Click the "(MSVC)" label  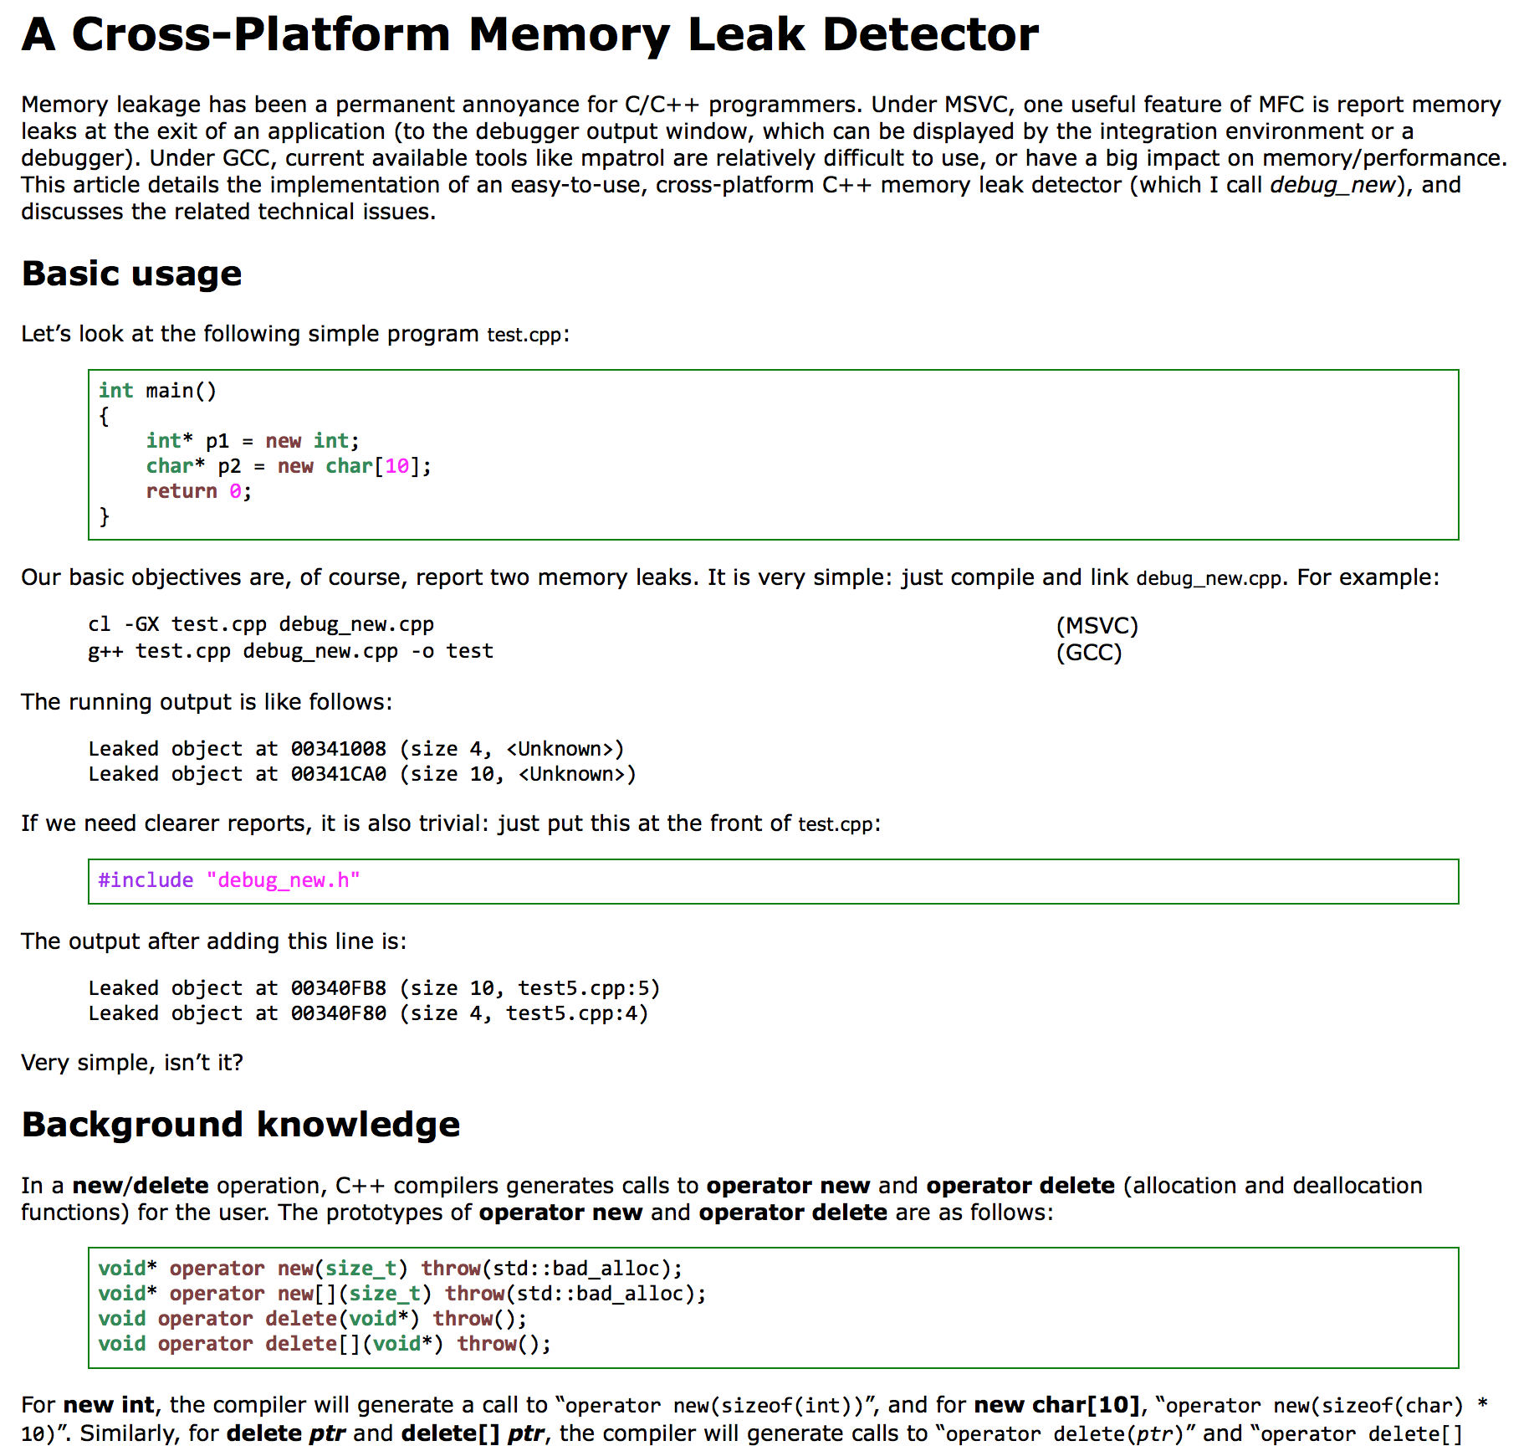(1097, 624)
